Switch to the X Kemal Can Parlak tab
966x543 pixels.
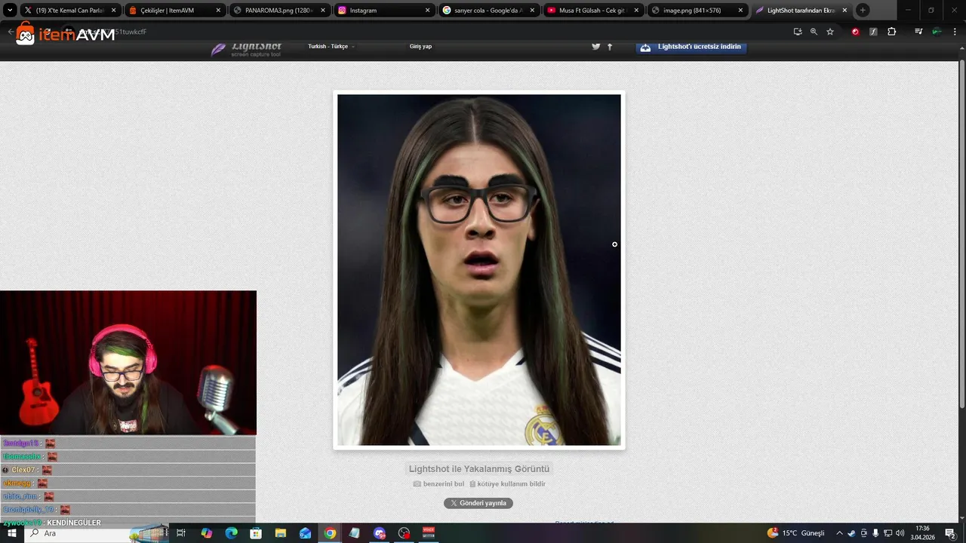70,11
